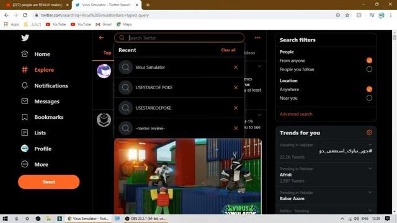The height and width of the screenshot is (223, 397).
Task: Switch to the Top results tab
Action: [107, 53]
